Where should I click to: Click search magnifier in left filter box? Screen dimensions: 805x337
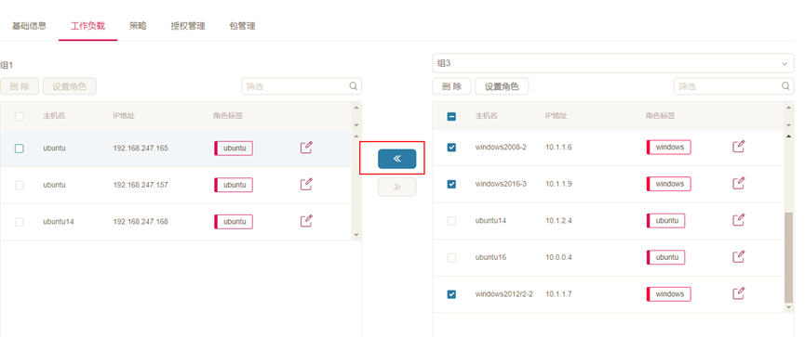click(354, 86)
